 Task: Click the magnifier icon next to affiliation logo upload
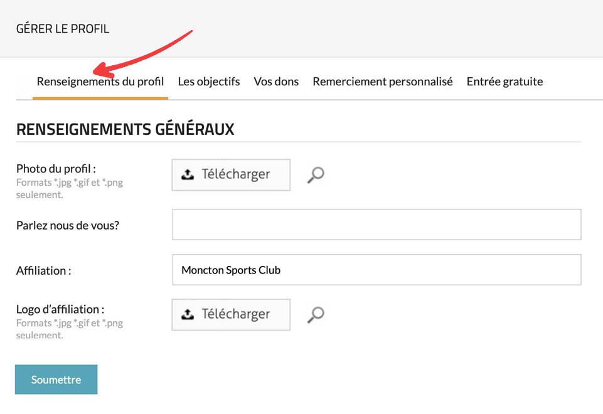(316, 314)
